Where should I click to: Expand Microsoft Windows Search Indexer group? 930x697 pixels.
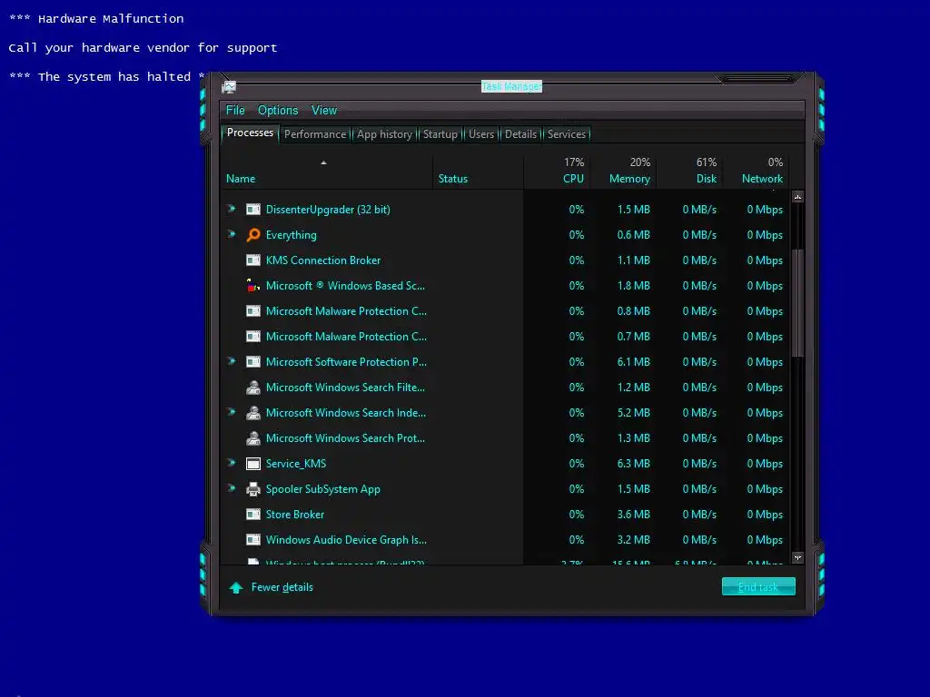(x=232, y=412)
